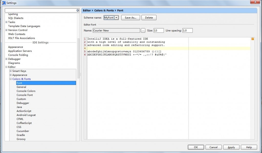Screen dimensions: 262x153
Task: Select CSS color settings
Action: coord(19,127)
